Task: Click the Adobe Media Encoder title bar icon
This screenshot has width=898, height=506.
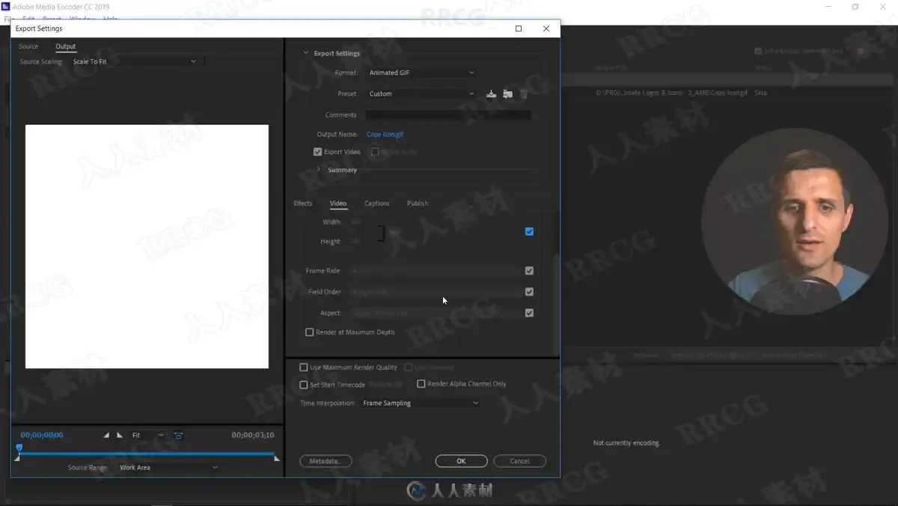Action: (x=5, y=7)
